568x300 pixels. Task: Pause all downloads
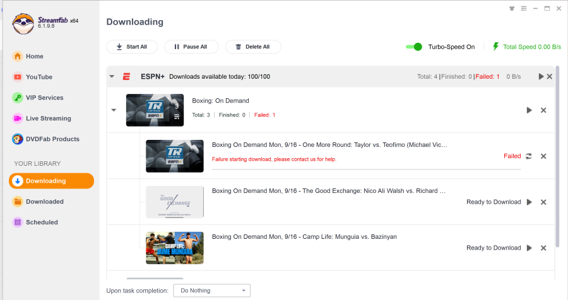191,47
